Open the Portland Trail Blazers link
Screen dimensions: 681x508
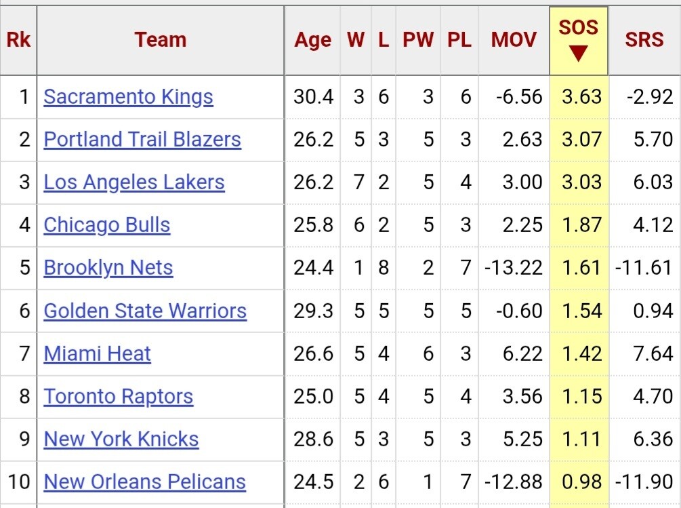coord(142,140)
